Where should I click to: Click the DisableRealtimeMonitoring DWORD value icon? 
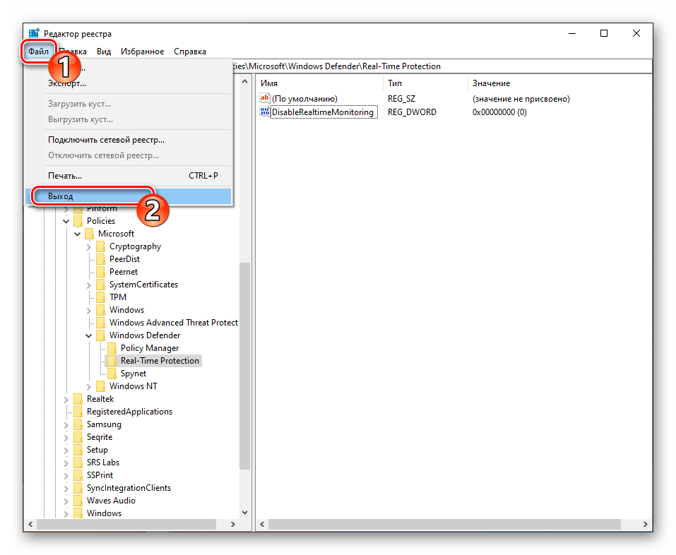(264, 112)
